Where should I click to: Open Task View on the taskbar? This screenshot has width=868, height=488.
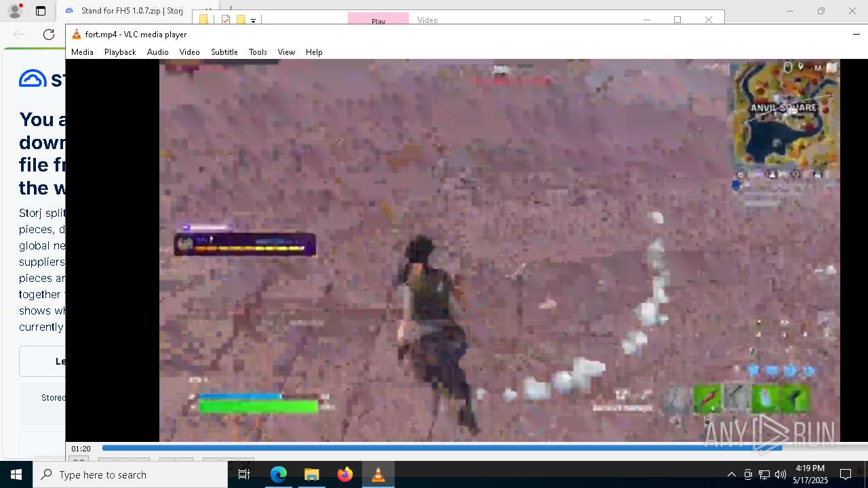pyautogui.click(x=244, y=474)
